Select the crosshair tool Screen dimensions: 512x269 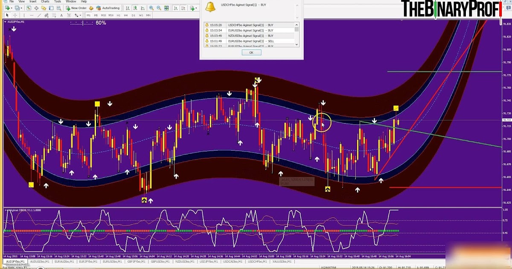point(15,15)
